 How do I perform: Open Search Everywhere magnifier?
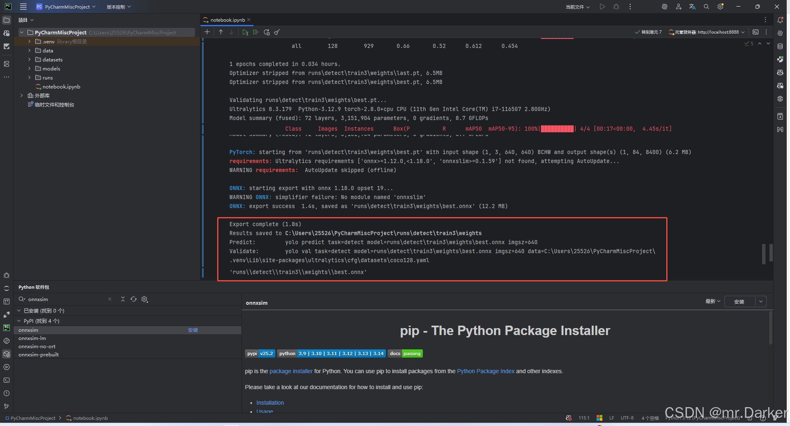point(706,7)
